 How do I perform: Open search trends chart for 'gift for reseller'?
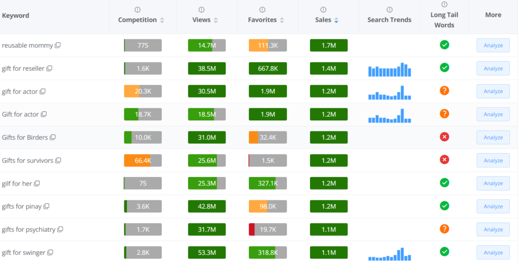389,69
